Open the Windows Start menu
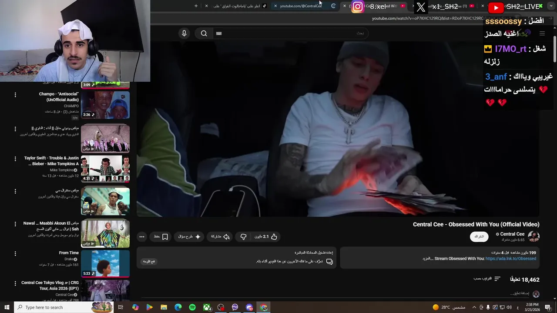The height and width of the screenshot is (313, 557). 7,307
